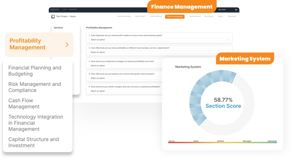Click the project icon beside Test Project

[53, 17]
